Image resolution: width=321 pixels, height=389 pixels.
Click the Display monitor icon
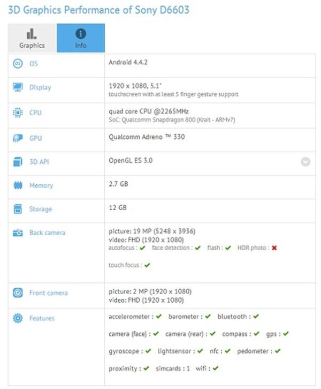17,87
